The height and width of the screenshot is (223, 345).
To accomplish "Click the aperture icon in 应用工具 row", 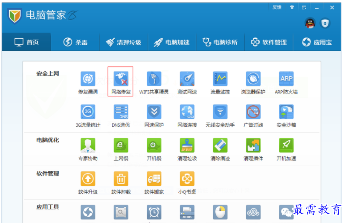I will (88, 212).
